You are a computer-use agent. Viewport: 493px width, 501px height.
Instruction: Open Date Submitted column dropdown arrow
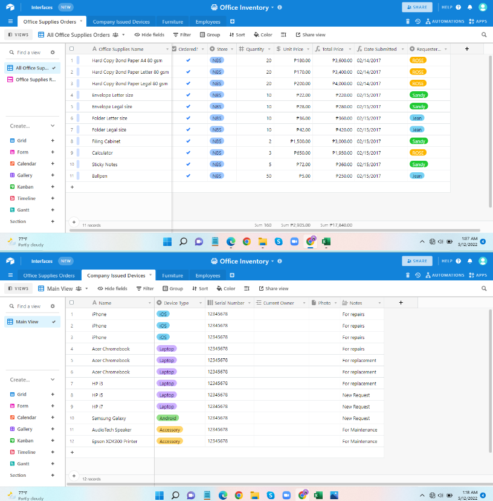pyautogui.click(x=402, y=49)
